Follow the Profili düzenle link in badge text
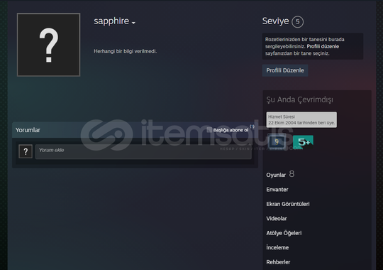This screenshot has width=383, height=270. (x=323, y=46)
